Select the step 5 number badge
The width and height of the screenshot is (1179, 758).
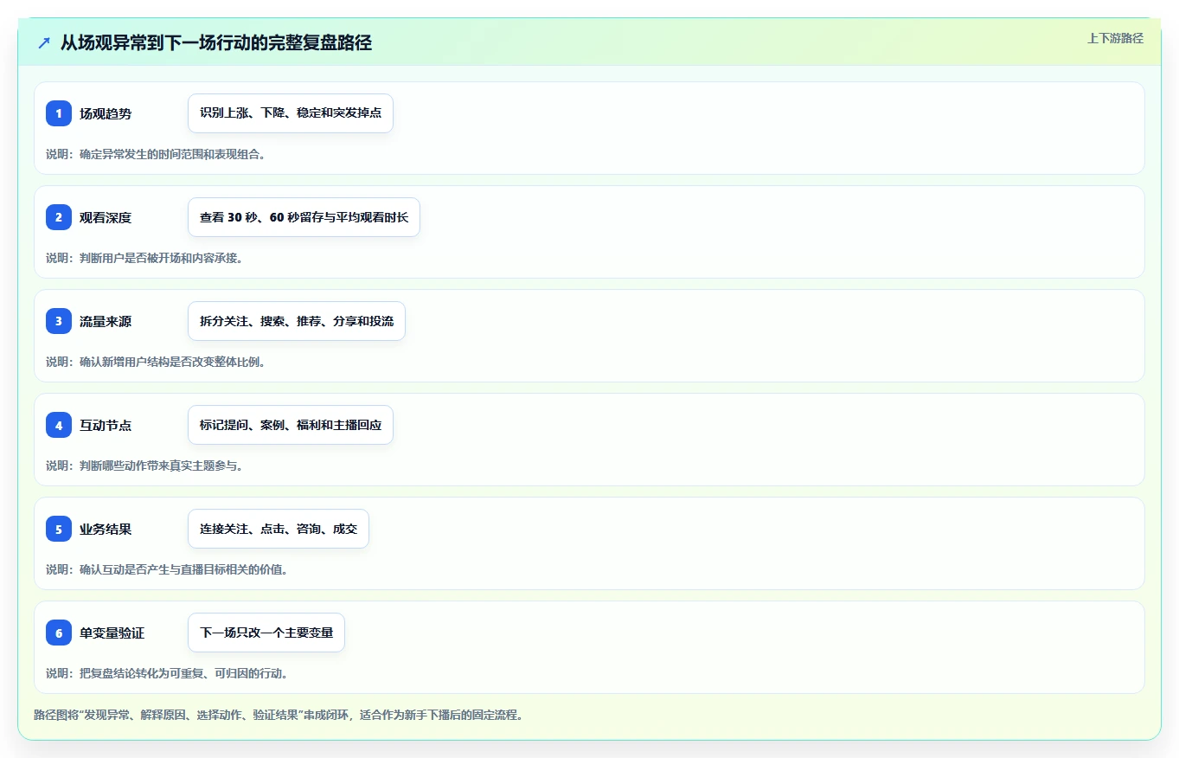[x=59, y=529]
